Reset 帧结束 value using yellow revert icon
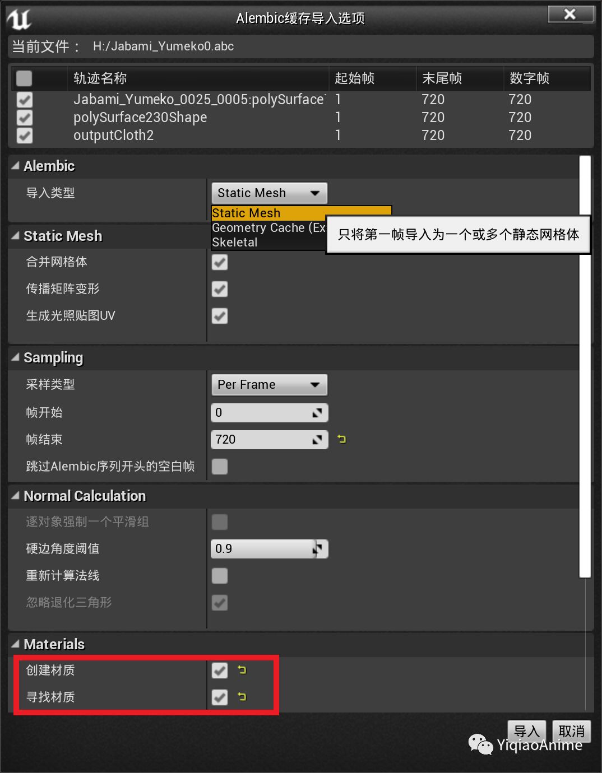 click(342, 440)
